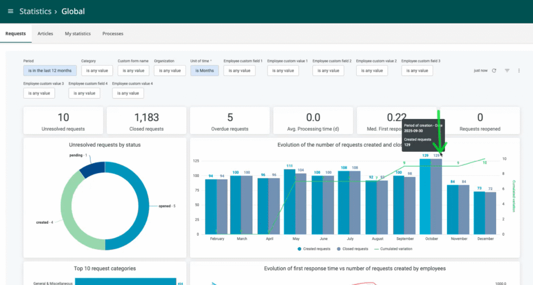Click the filter lines icon

tap(507, 71)
